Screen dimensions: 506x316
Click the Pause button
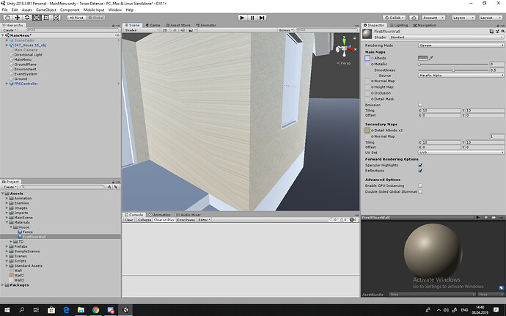(252, 18)
